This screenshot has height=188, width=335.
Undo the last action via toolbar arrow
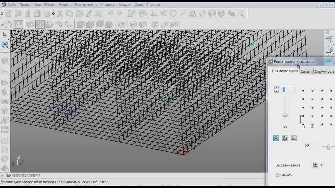pos(110,13)
